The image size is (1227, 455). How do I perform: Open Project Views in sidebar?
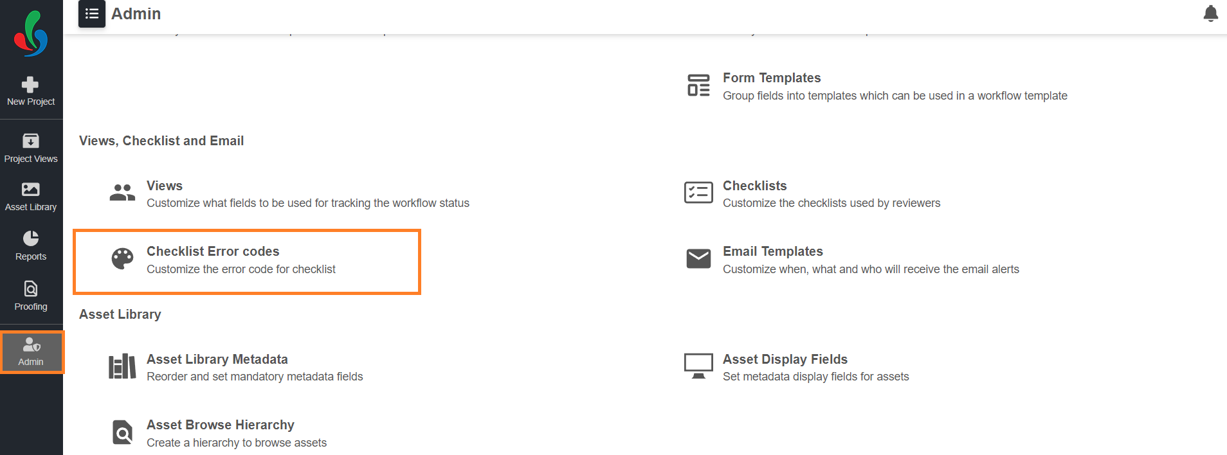(x=31, y=148)
